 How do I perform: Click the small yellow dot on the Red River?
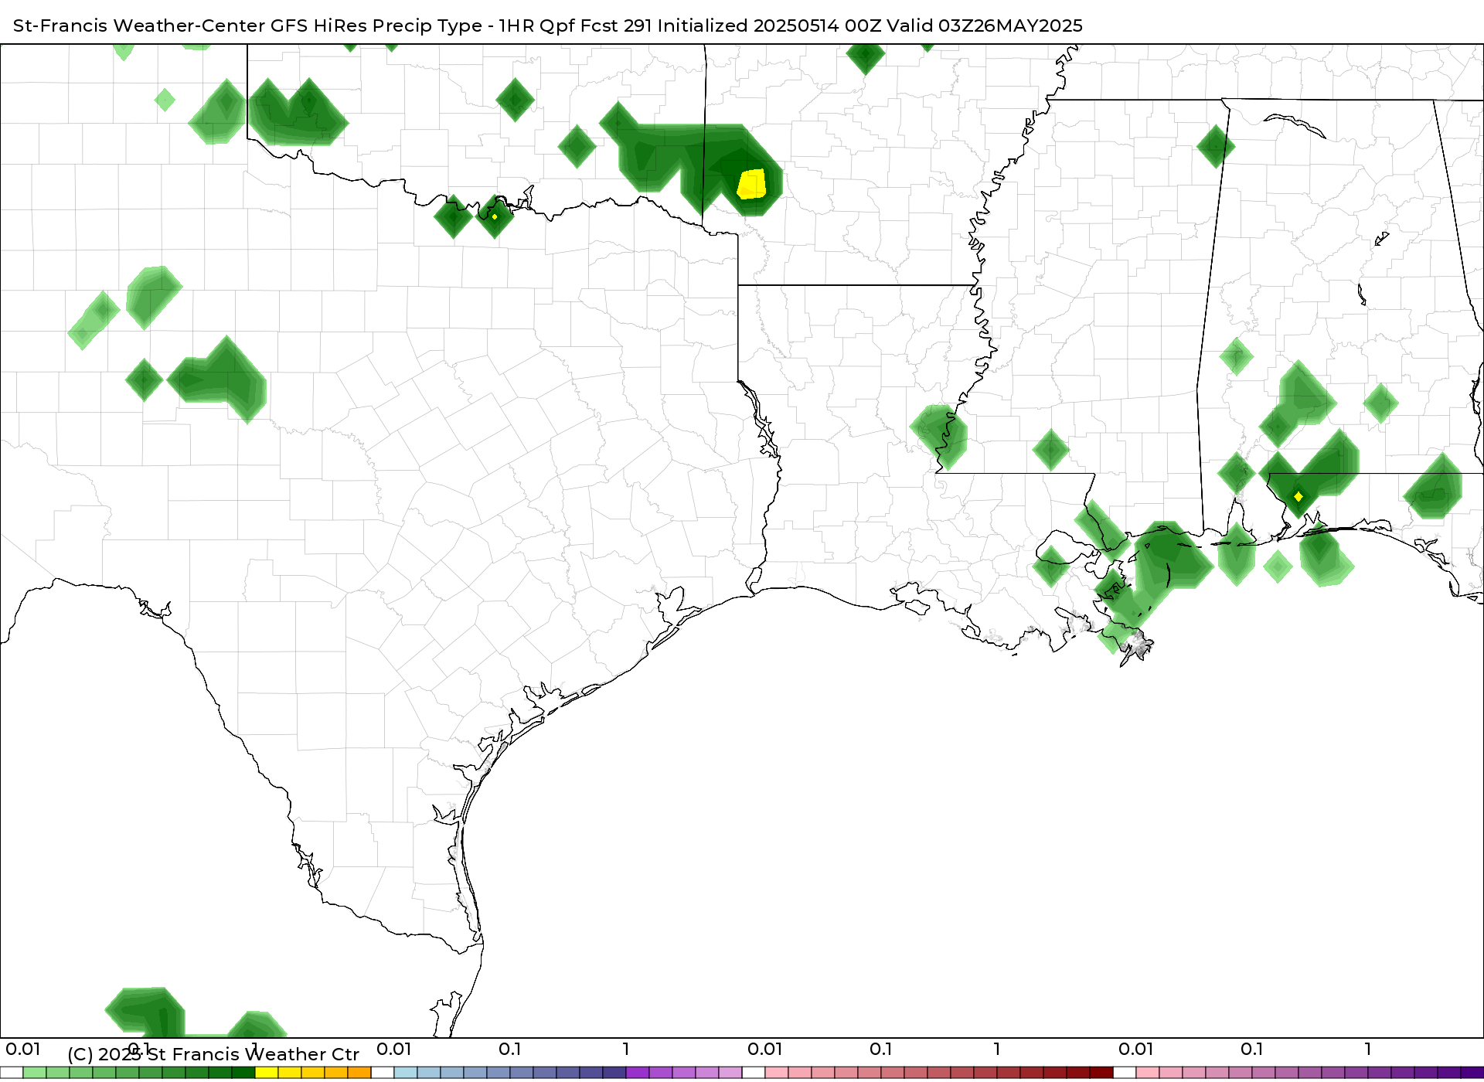click(x=495, y=216)
